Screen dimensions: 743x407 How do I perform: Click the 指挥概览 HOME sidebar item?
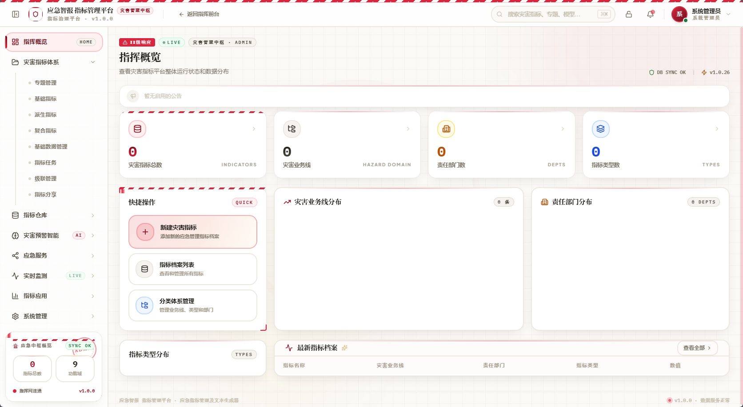click(54, 42)
